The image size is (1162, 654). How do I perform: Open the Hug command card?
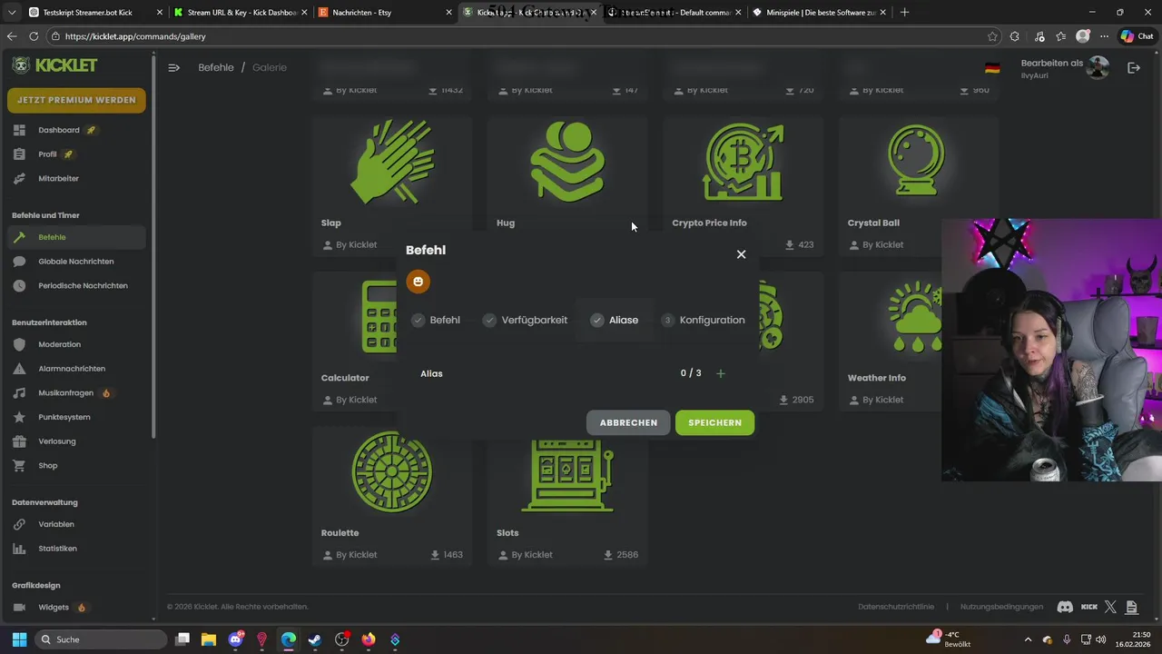coord(567,186)
